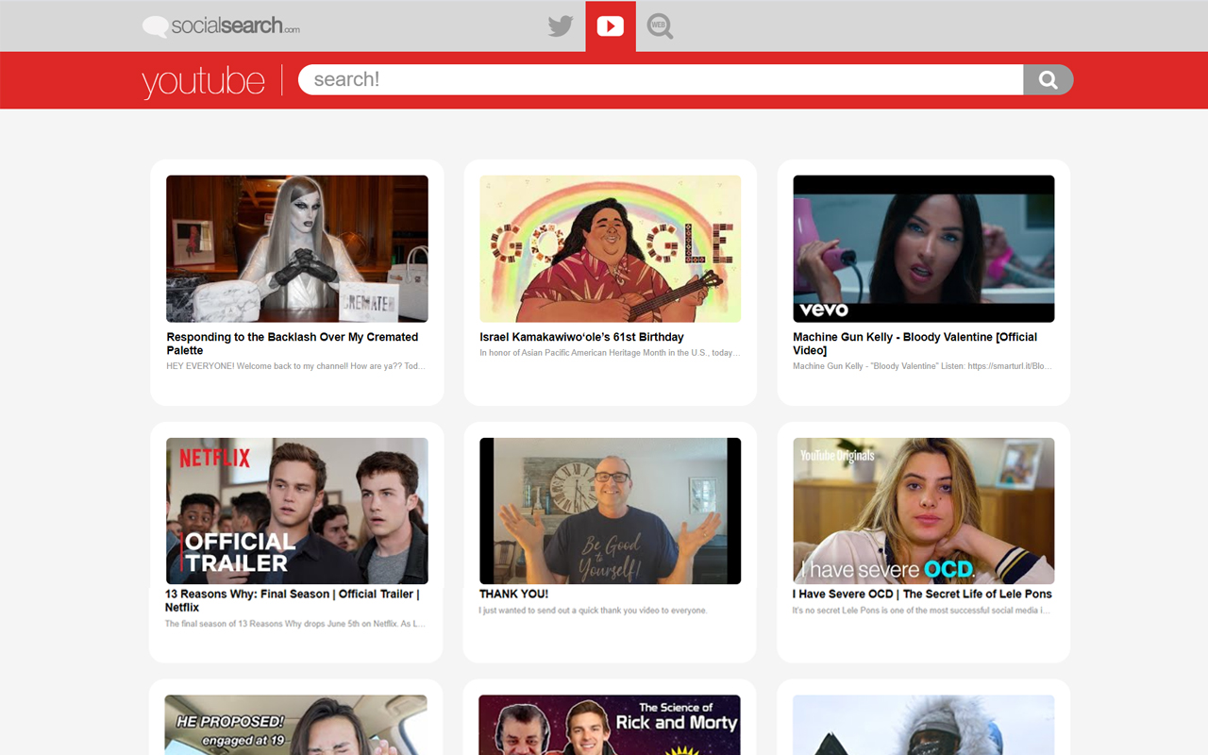Open the HE PROPOSED! video thumbnail
The width and height of the screenshot is (1208, 755).
pyautogui.click(x=295, y=725)
